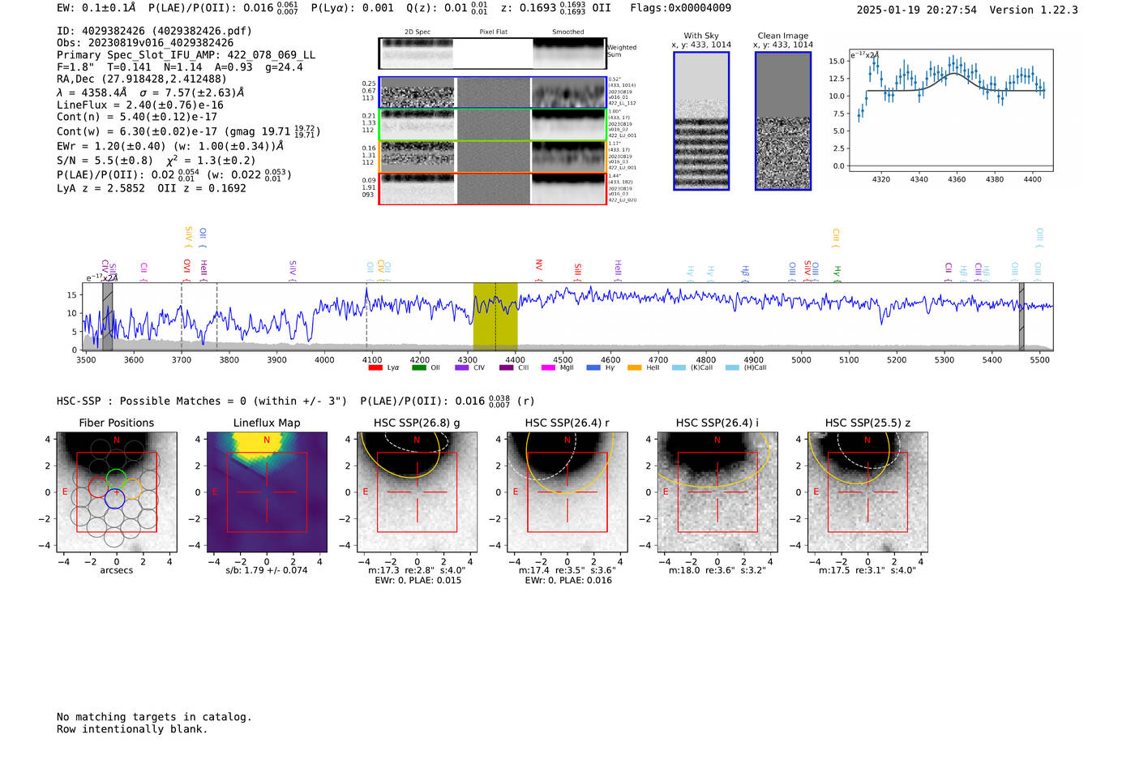Click the '2D Spec' column header
The height and width of the screenshot is (773, 1135).
418,32
